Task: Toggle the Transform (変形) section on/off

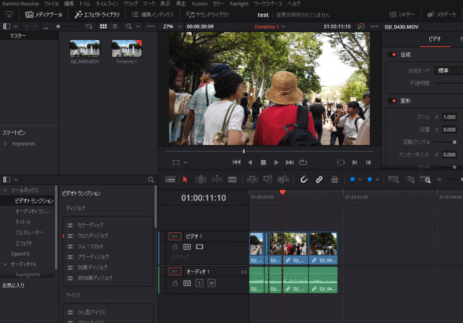Action: [392, 101]
